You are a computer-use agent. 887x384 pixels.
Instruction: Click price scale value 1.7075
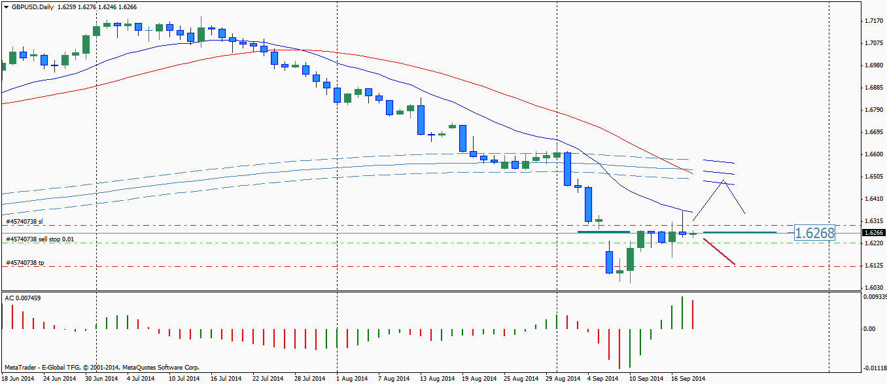coord(874,43)
